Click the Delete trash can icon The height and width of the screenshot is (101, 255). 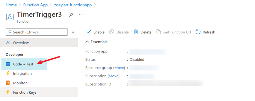(x=136, y=32)
